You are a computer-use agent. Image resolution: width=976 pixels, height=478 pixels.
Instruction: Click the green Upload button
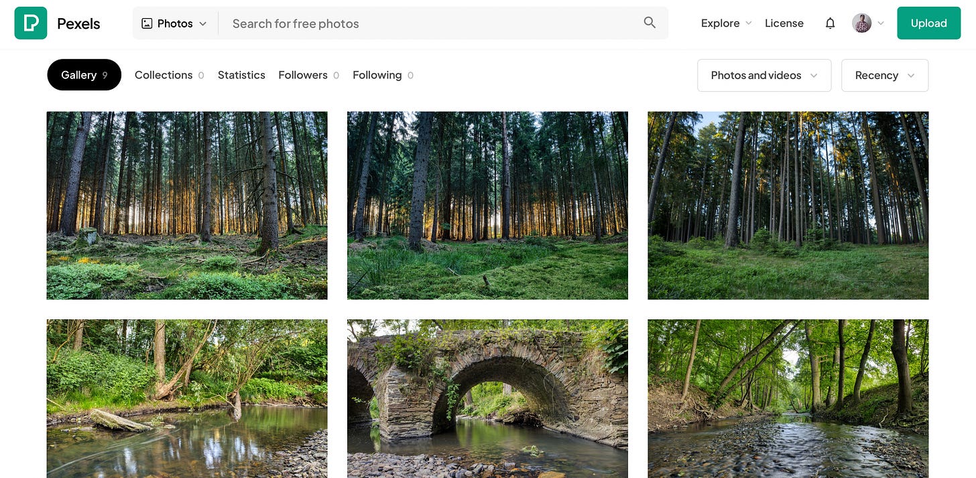(x=928, y=23)
